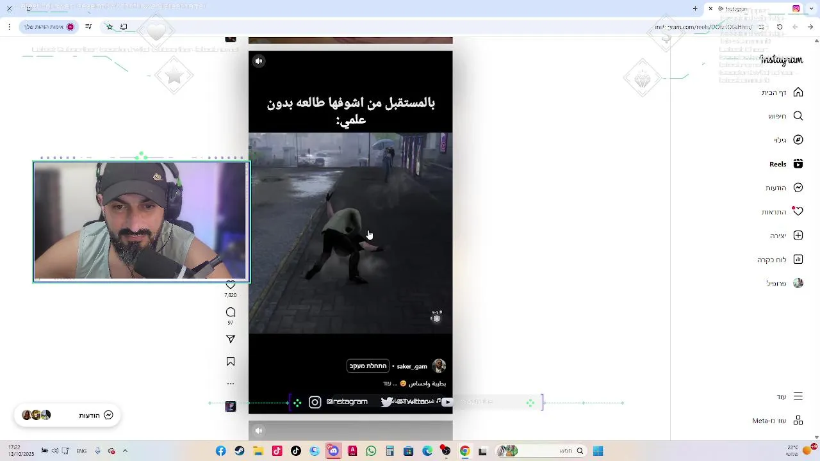Open the create post plus (יצירה)
820x461 pixels.
pyautogui.click(x=786, y=236)
